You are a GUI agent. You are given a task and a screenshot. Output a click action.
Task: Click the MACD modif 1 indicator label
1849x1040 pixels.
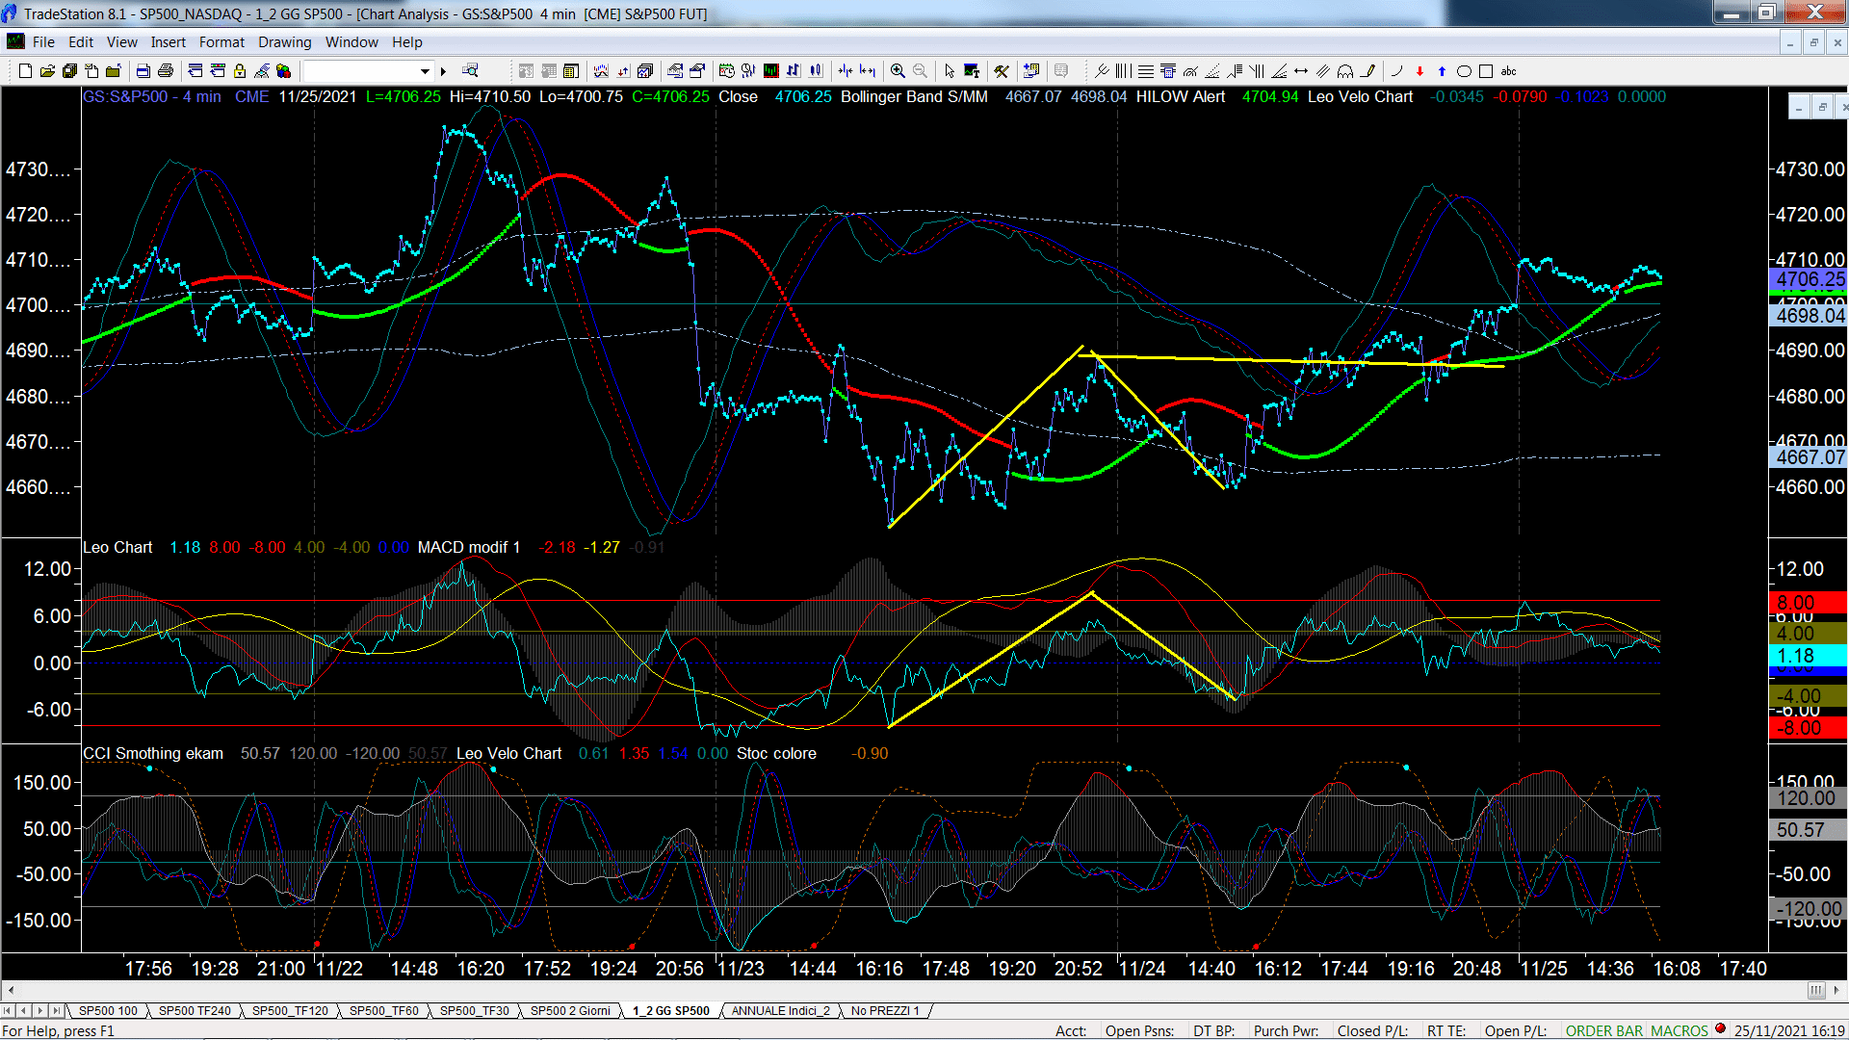pyautogui.click(x=468, y=548)
